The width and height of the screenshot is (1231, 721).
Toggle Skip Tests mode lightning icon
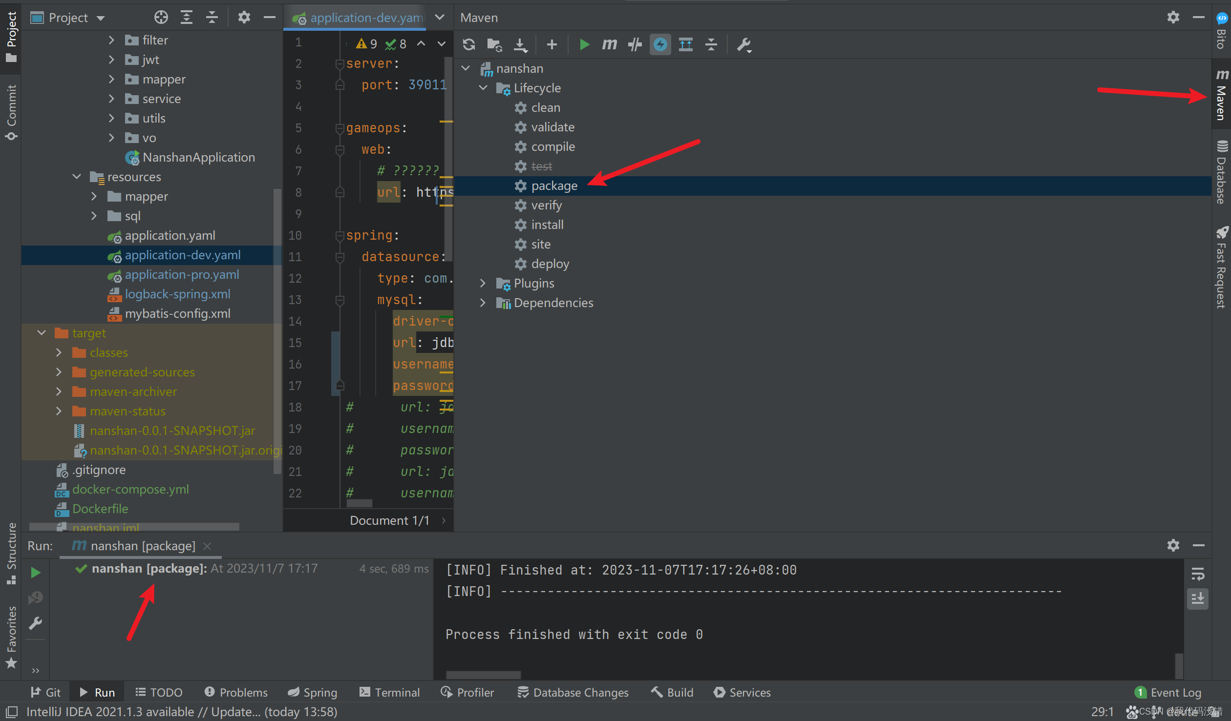660,44
